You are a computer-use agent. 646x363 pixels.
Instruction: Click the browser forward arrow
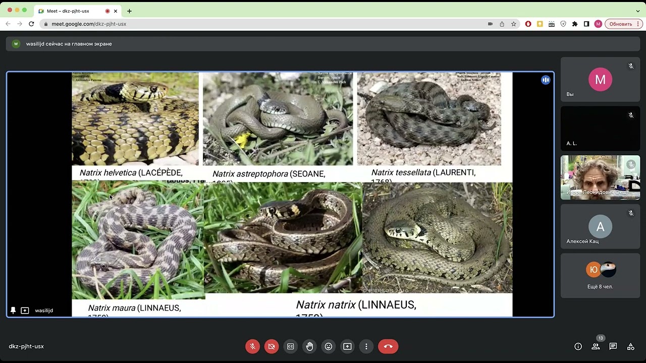point(20,24)
